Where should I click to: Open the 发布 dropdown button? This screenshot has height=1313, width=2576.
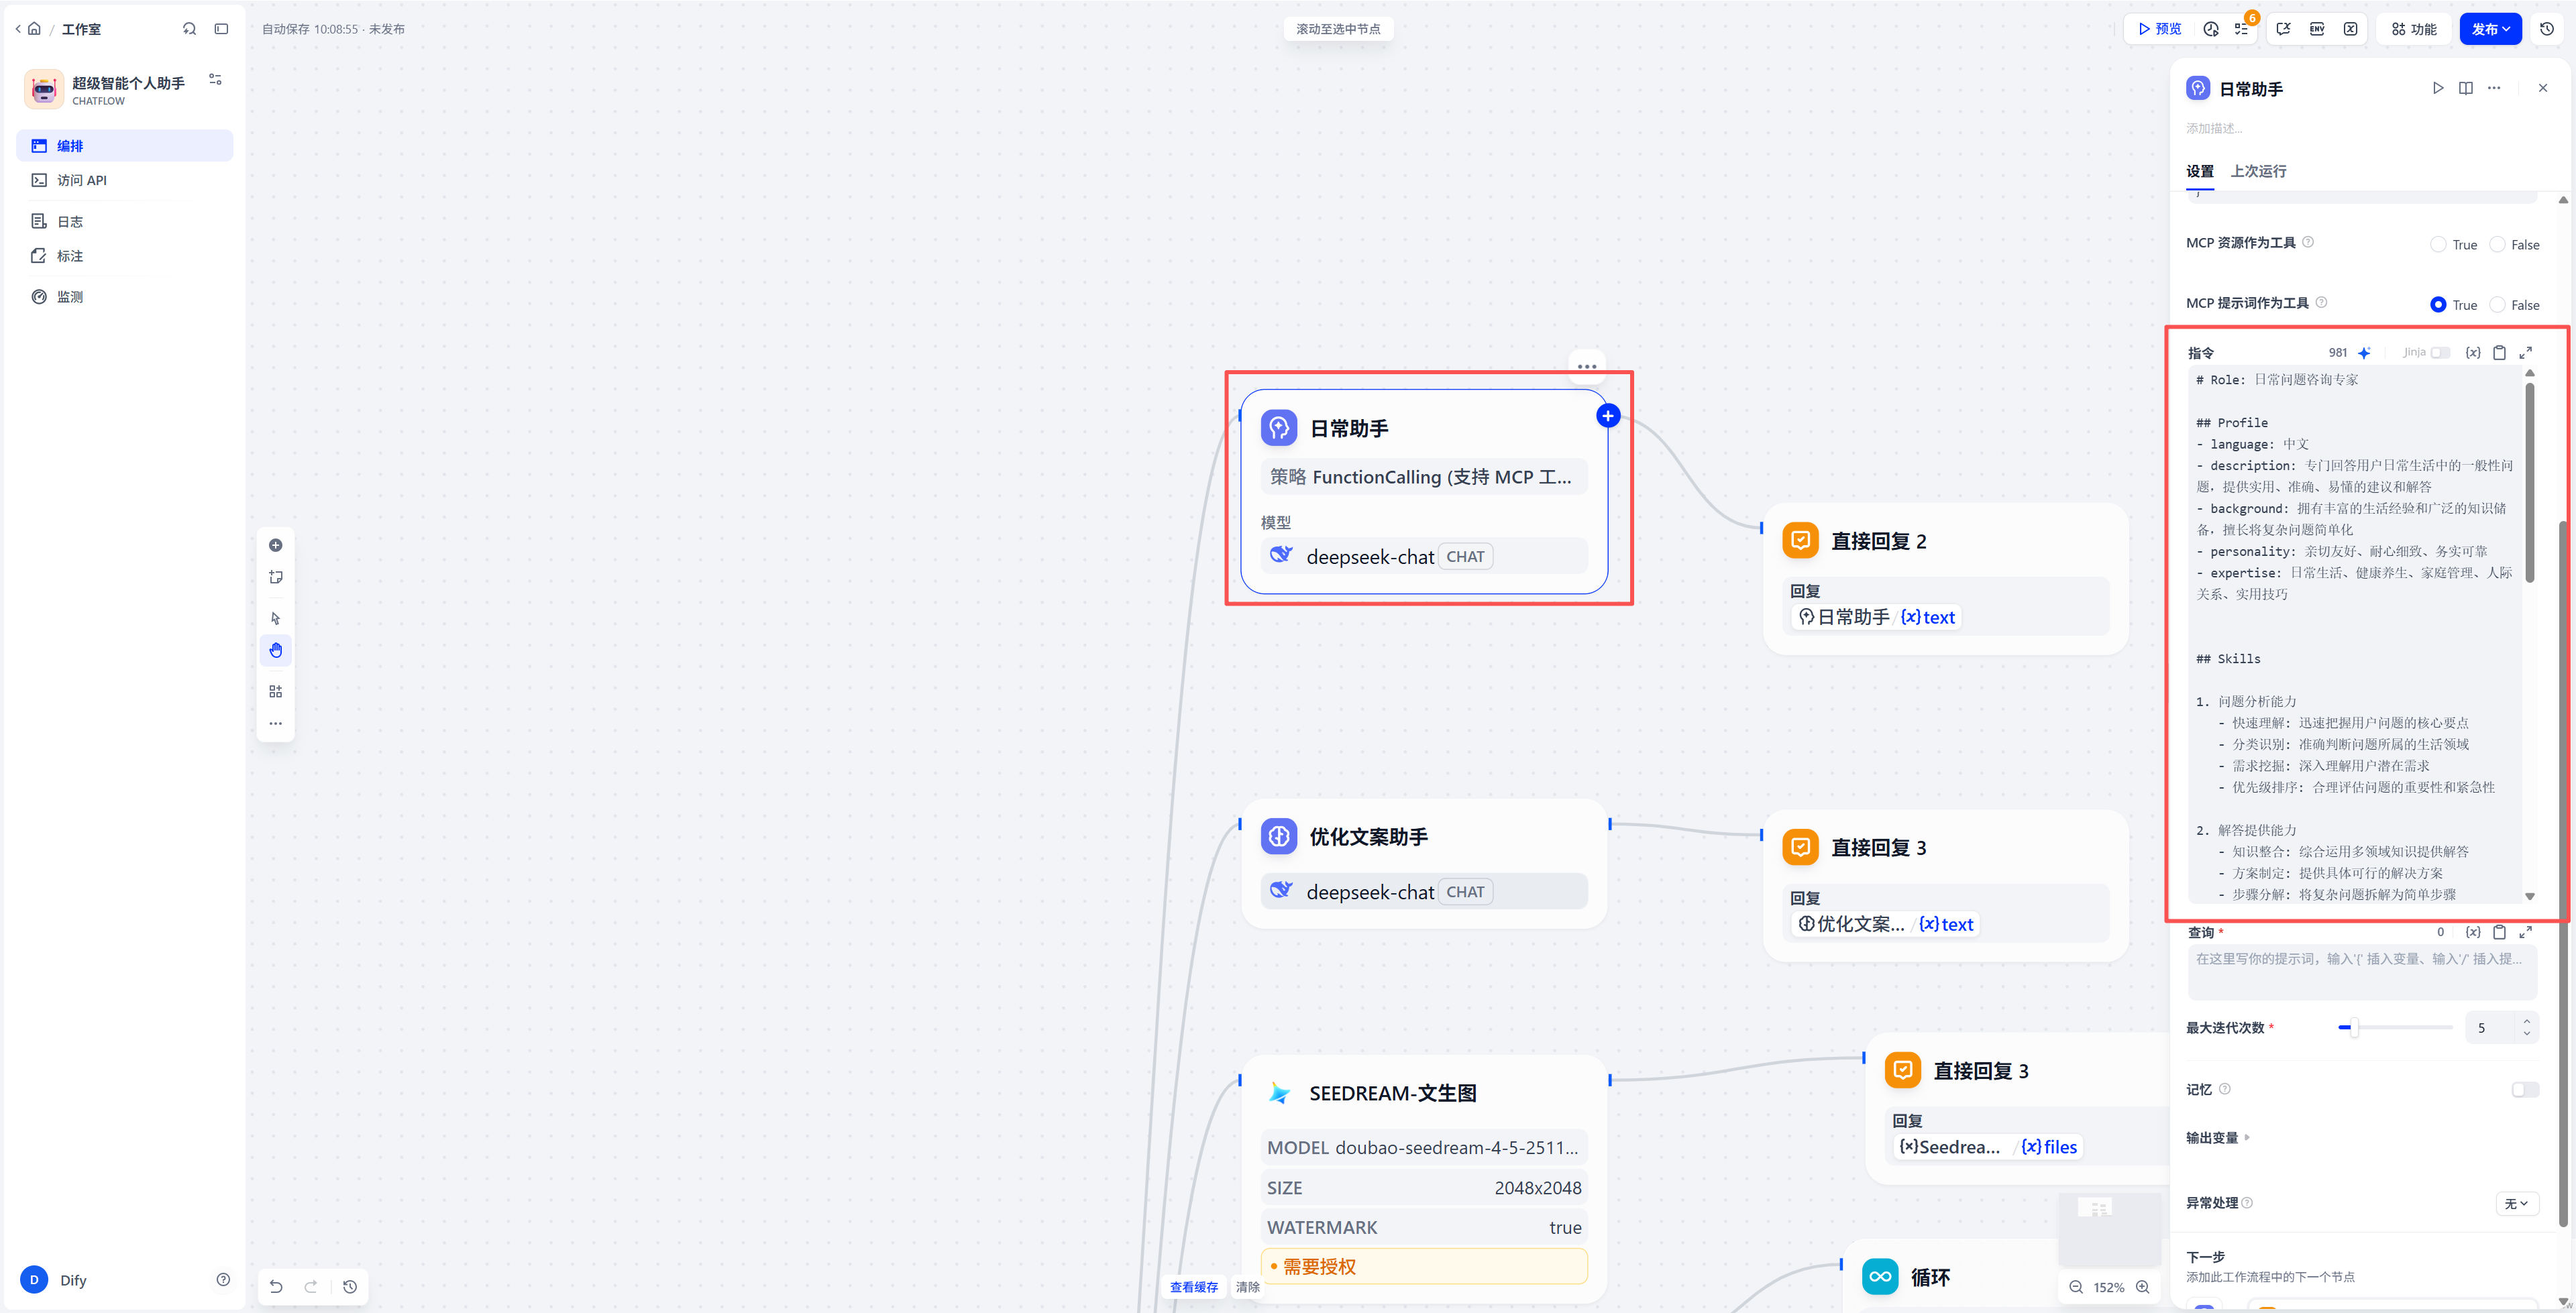2490,29
